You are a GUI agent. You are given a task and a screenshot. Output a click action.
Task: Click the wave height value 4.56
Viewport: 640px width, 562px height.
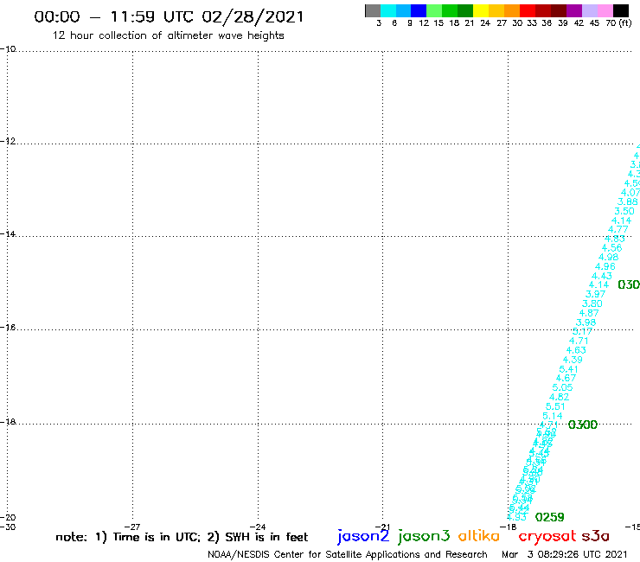click(x=611, y=248)
